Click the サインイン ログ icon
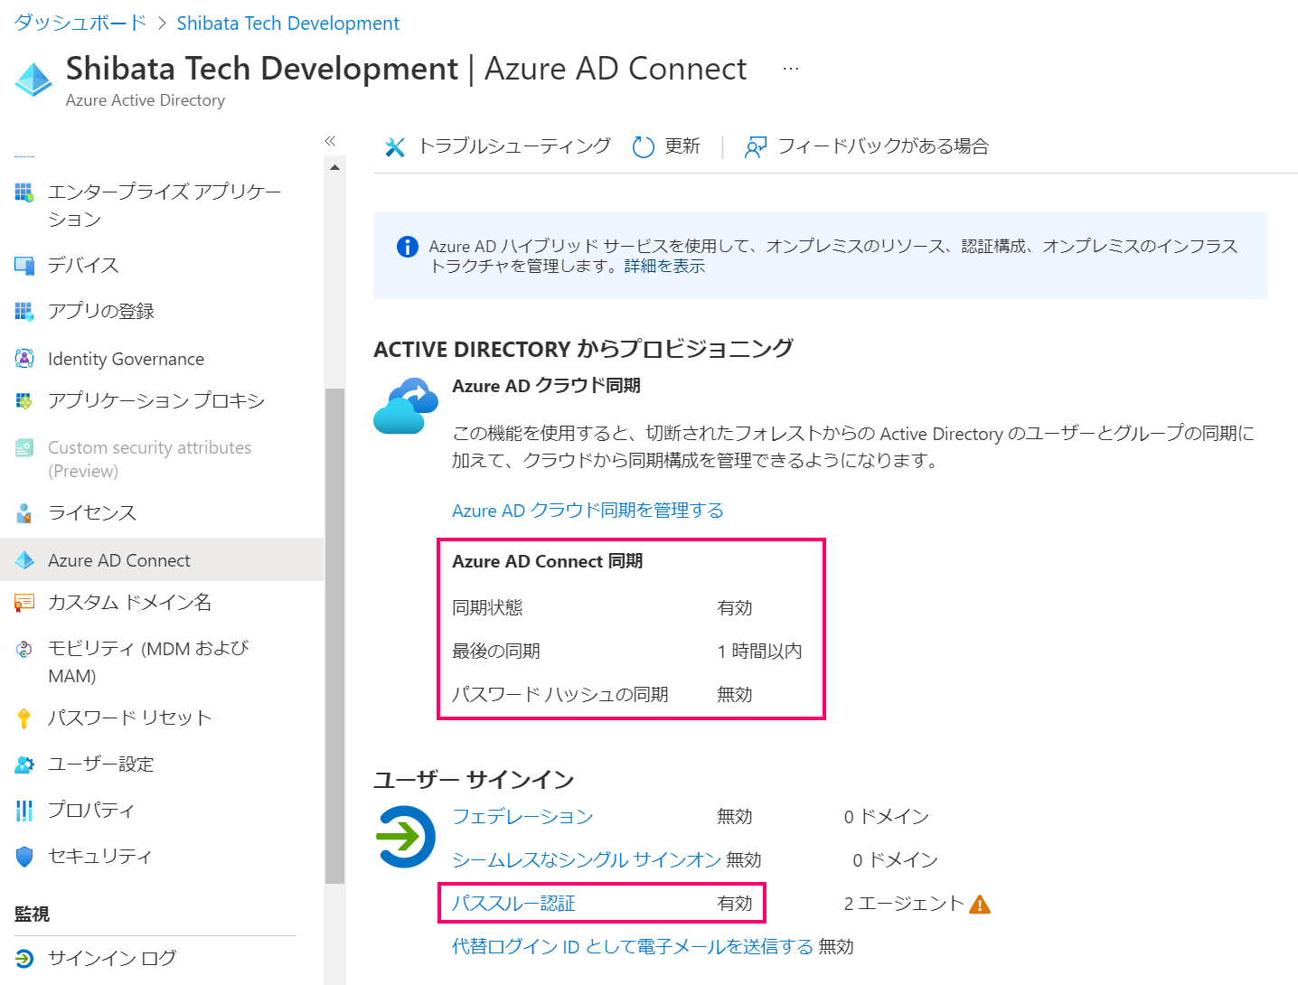Image resolution: width=1298 pixels, height=985 pixels. tap(24, 959)
